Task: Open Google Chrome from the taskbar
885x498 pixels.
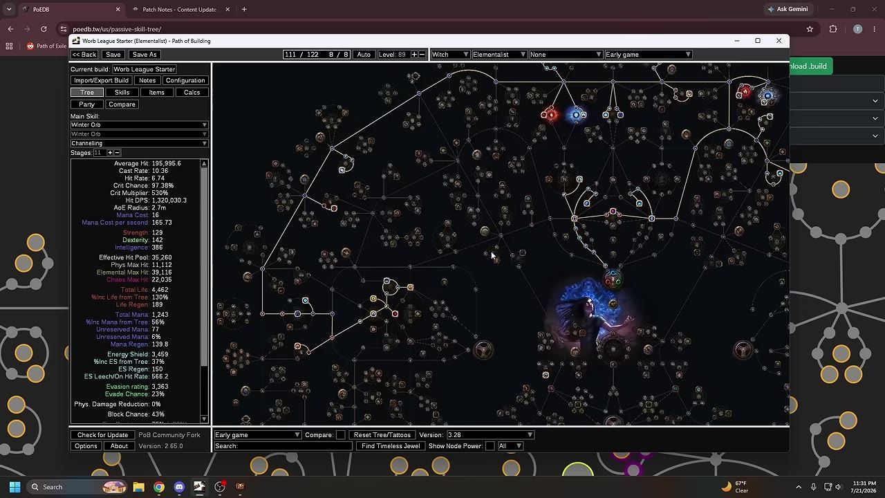Action: pos(158,487)
